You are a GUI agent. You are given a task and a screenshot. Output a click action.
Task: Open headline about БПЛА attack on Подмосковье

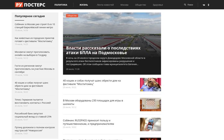[x=103, y=50]
